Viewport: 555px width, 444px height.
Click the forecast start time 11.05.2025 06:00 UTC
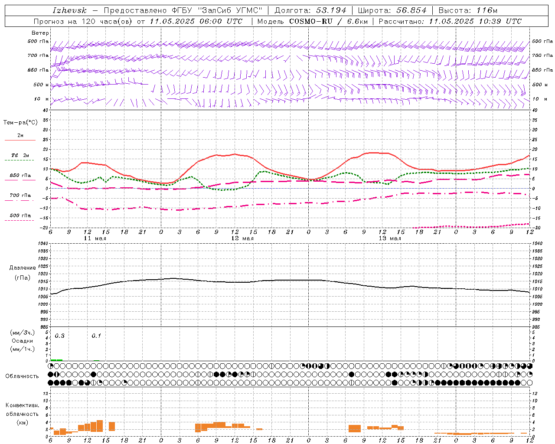coord(196,21)
